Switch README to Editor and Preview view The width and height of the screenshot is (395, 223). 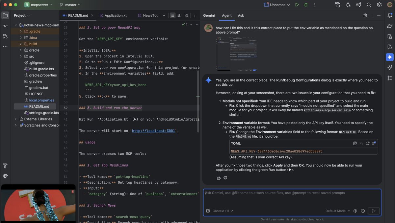point(179,15)
